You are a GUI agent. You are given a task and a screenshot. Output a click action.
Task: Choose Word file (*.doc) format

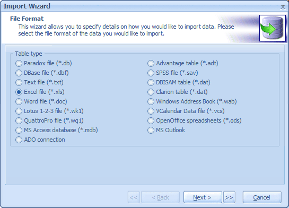pos(41,101)
